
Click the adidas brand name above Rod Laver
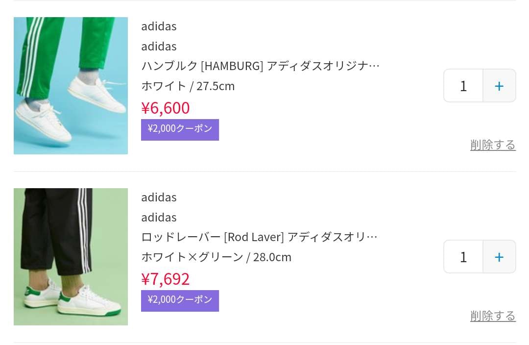click(x=159, y=197)
